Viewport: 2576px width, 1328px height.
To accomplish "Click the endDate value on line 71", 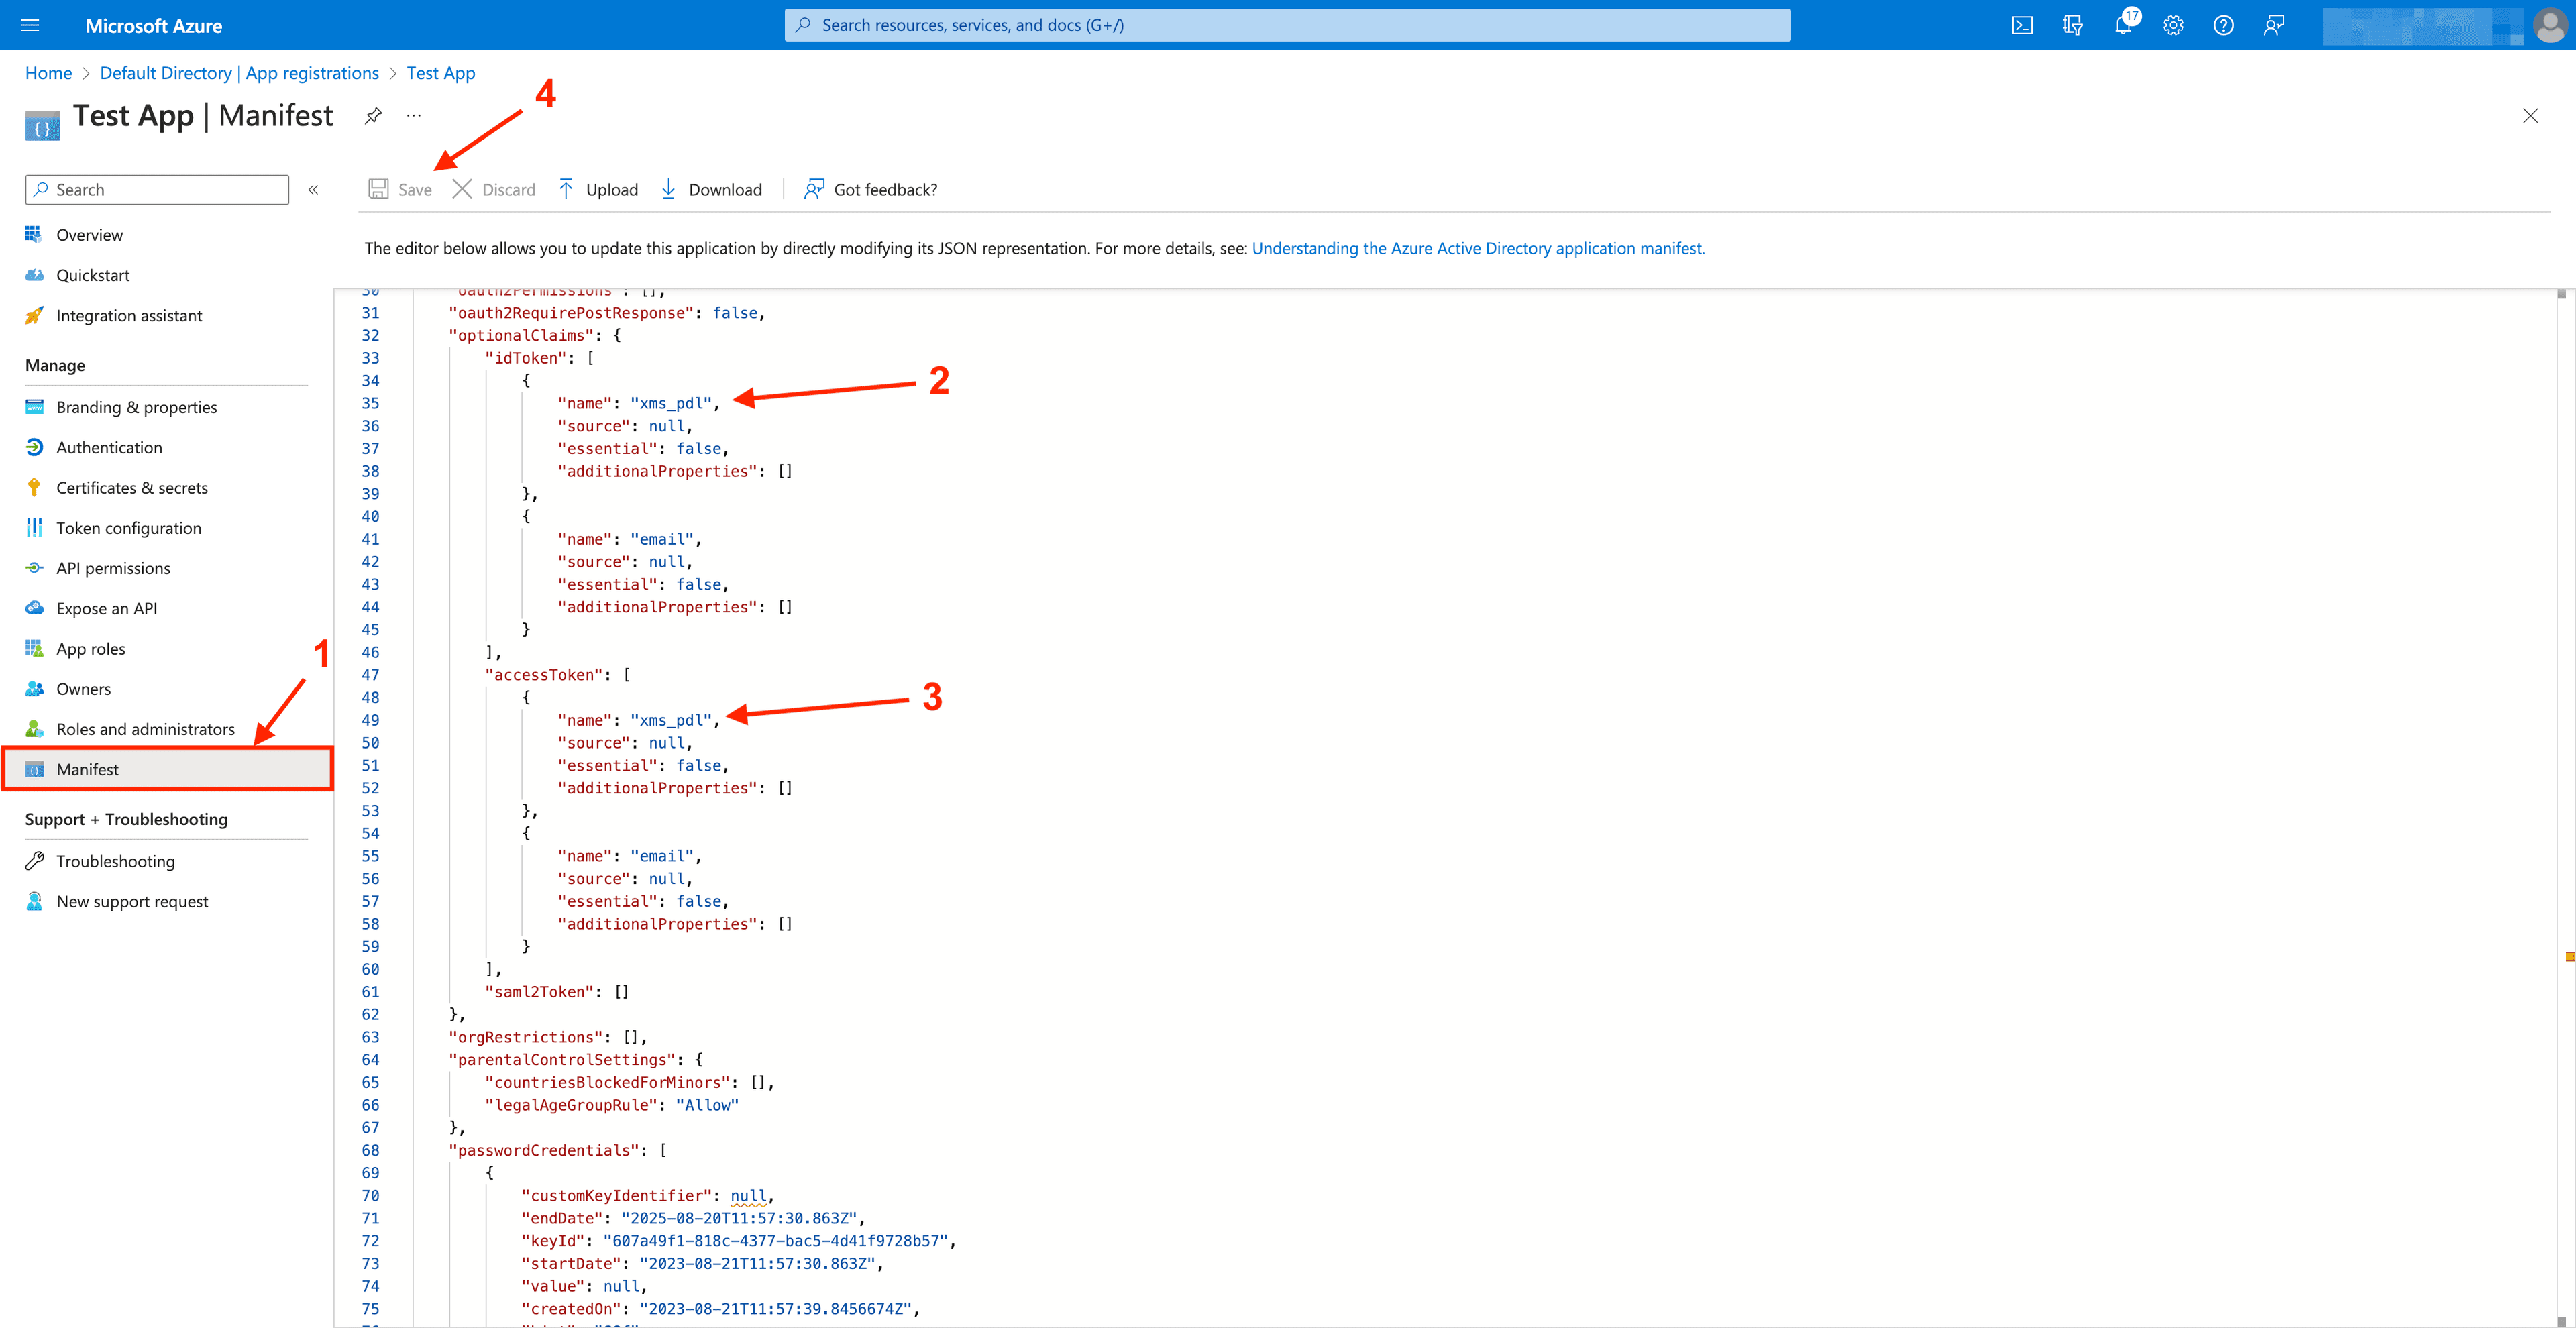I will click(739, 1218).
